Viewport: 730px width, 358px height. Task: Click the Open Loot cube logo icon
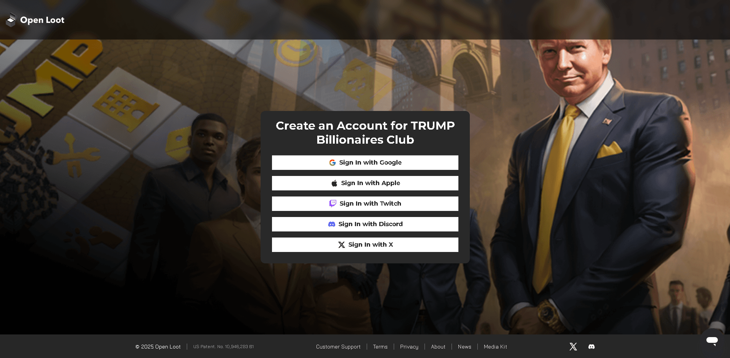tap(11, 20)
